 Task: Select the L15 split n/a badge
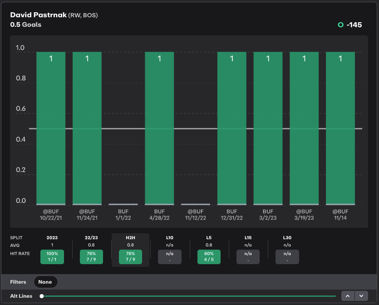pyautogui.click(x=248, y=256)
